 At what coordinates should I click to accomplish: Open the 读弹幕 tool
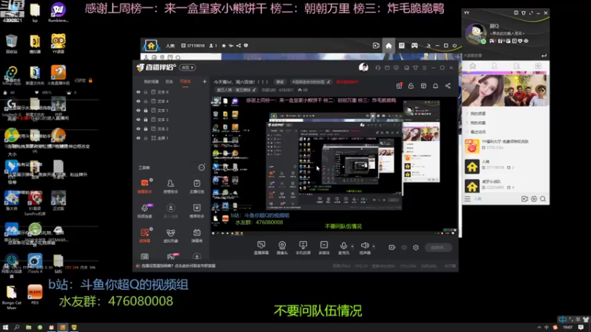coord(144,235)
